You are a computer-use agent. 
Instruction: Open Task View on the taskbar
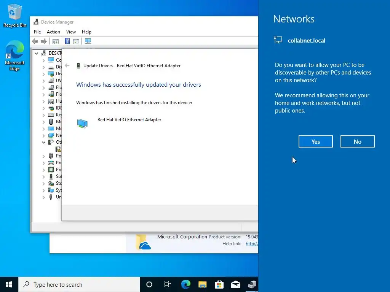point(168,284)
